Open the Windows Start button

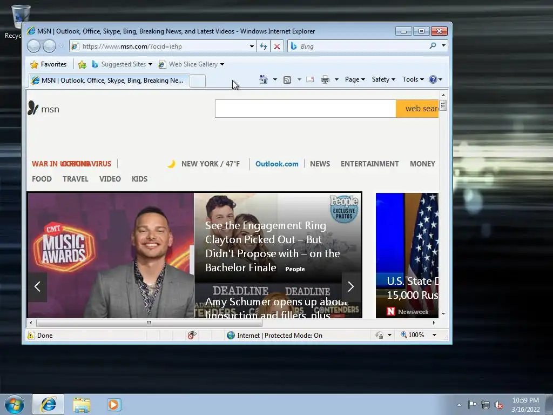coord(15,404)
